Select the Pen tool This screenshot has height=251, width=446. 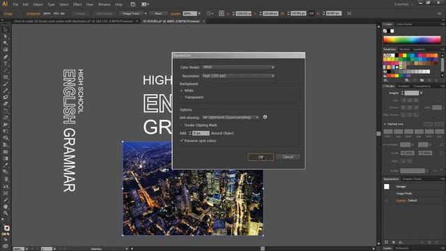tap(6, 56)
